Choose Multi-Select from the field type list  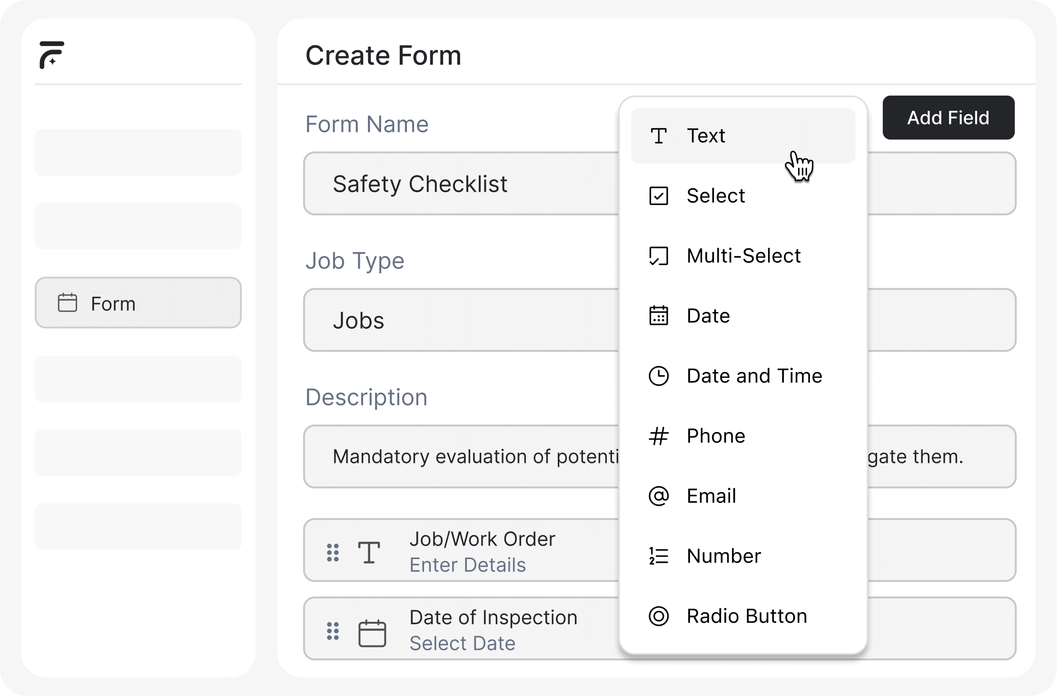(x=743, y=256)
